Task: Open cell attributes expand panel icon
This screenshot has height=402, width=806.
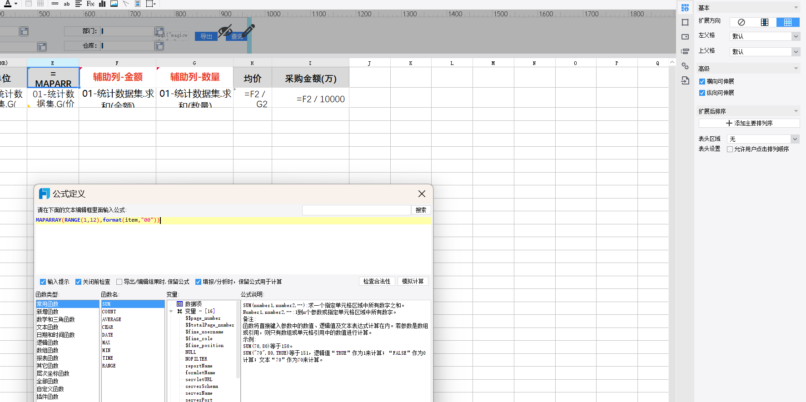Action: (x=685, y=8)
